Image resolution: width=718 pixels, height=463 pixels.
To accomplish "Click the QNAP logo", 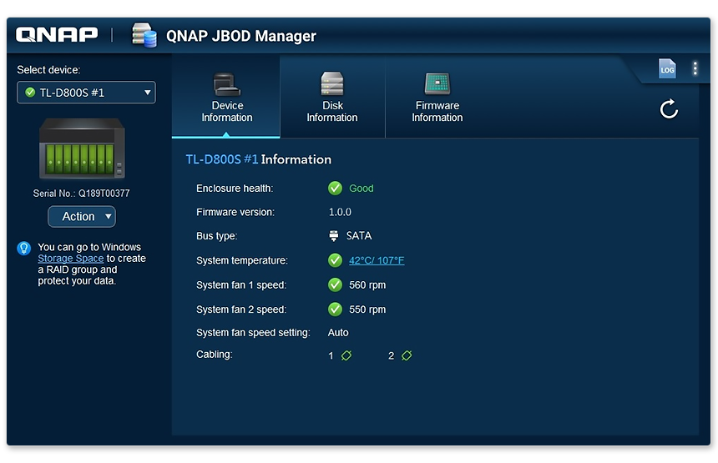I will click(x=56, y=35).
